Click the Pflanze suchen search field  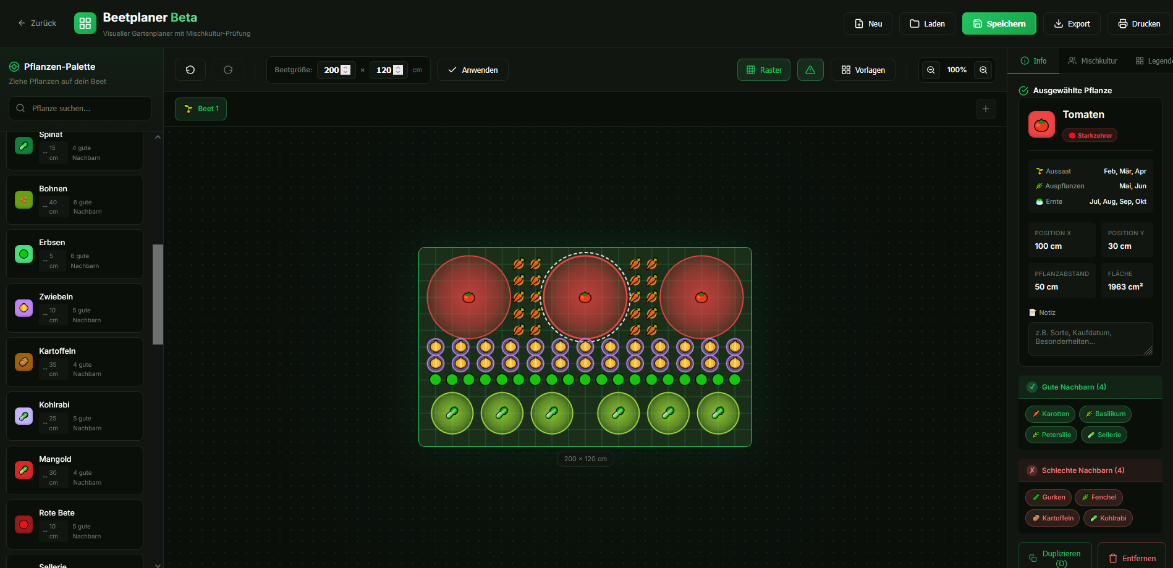[80, 108]
